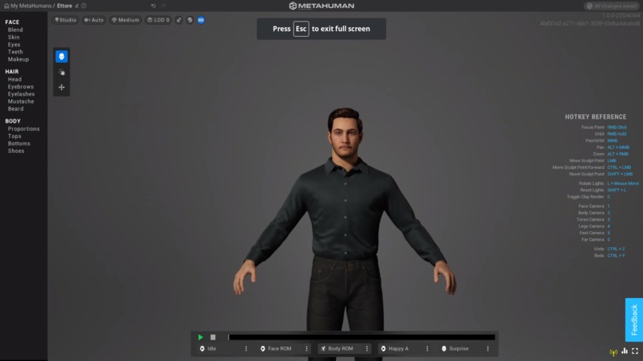Open the Eyes section
Screen dimensions: 643x361
coord(14,45)
